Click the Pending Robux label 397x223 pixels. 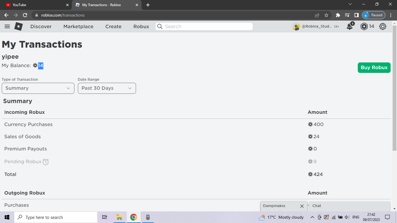pyautogui.click(x=23, y=161)
